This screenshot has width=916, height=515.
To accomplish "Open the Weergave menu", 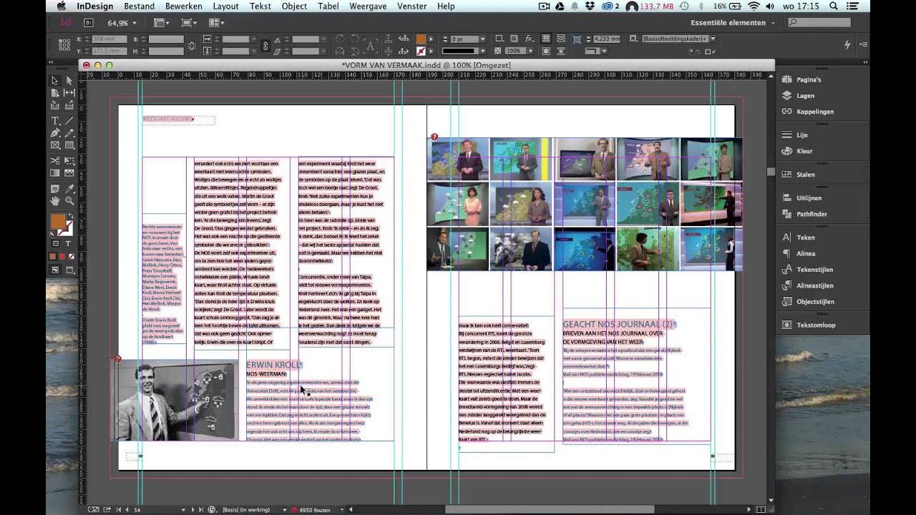I will [369, 6].
